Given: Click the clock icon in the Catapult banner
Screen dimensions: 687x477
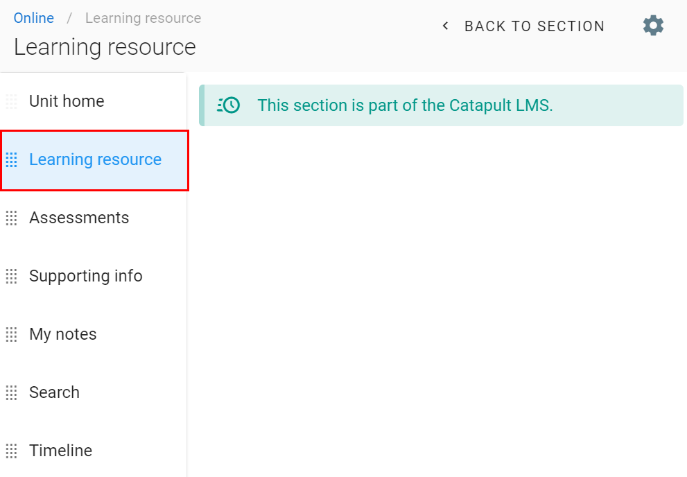Looking at the screenshot, I should [x=228, y=105].
